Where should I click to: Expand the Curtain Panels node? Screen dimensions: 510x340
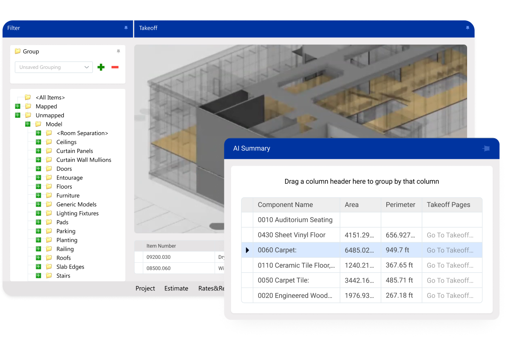point(38,151)
